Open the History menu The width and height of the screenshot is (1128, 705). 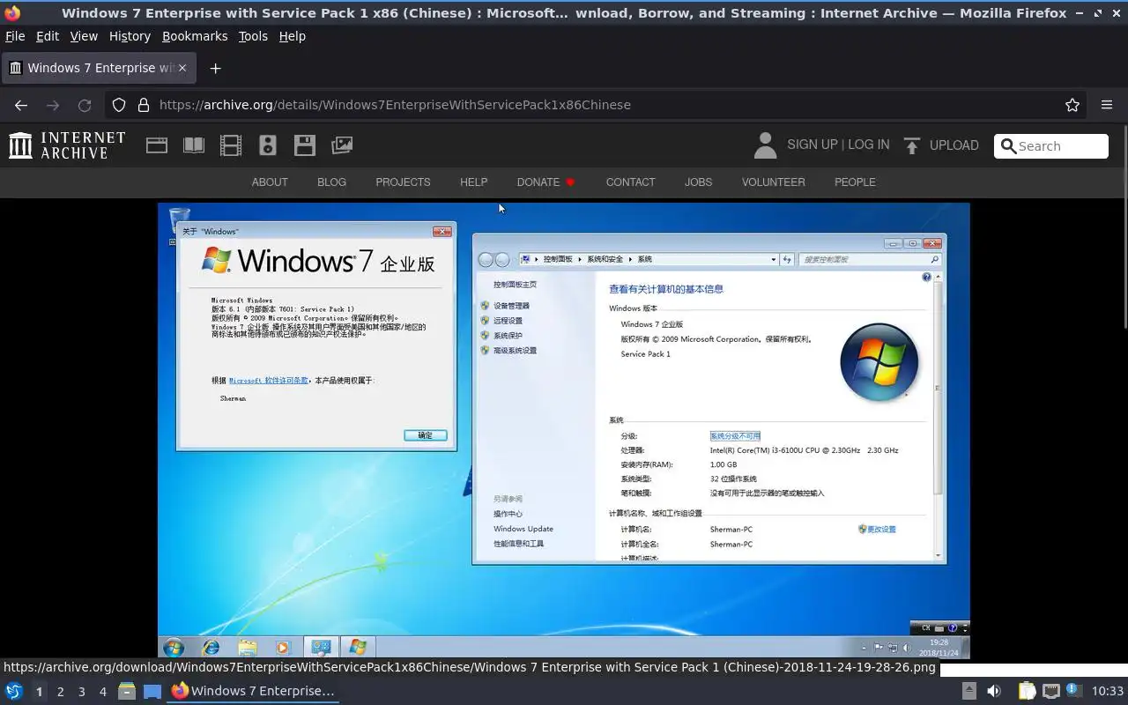coord(130,36)
